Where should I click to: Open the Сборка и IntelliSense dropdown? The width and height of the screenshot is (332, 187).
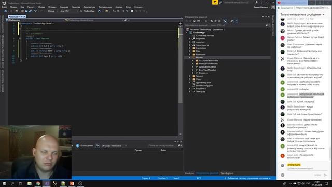pos(114,146)
